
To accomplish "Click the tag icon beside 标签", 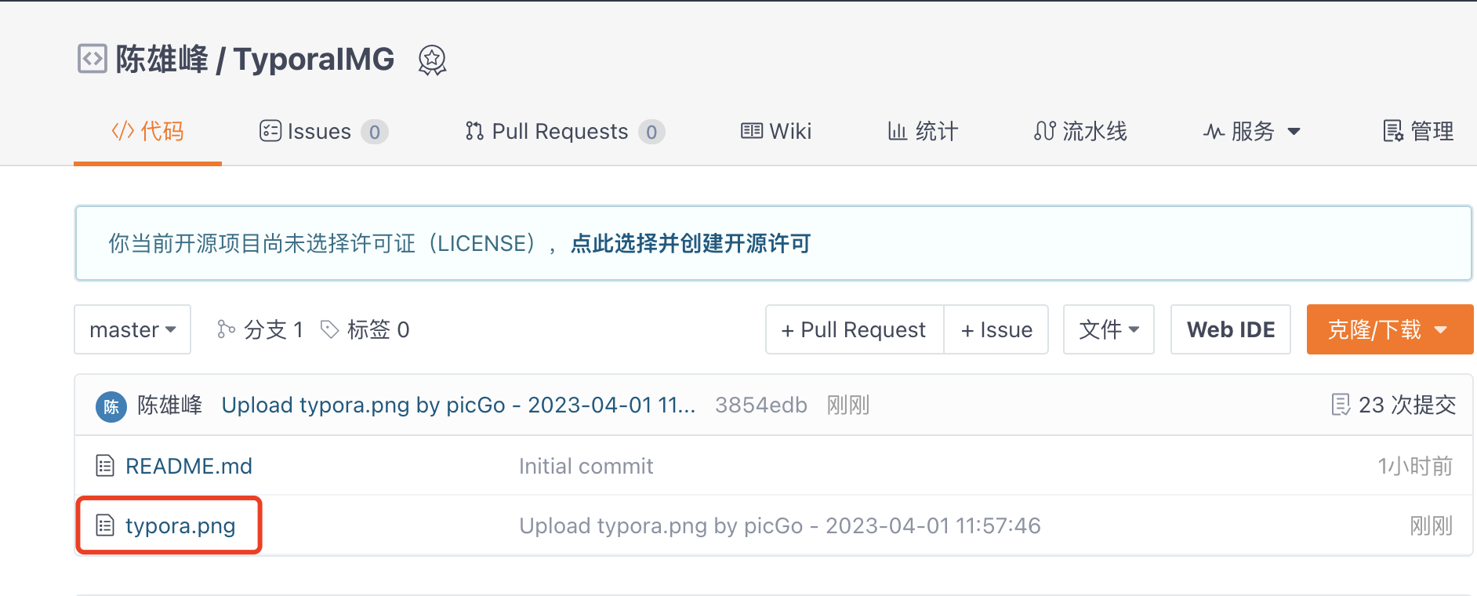I will (330, 329).
